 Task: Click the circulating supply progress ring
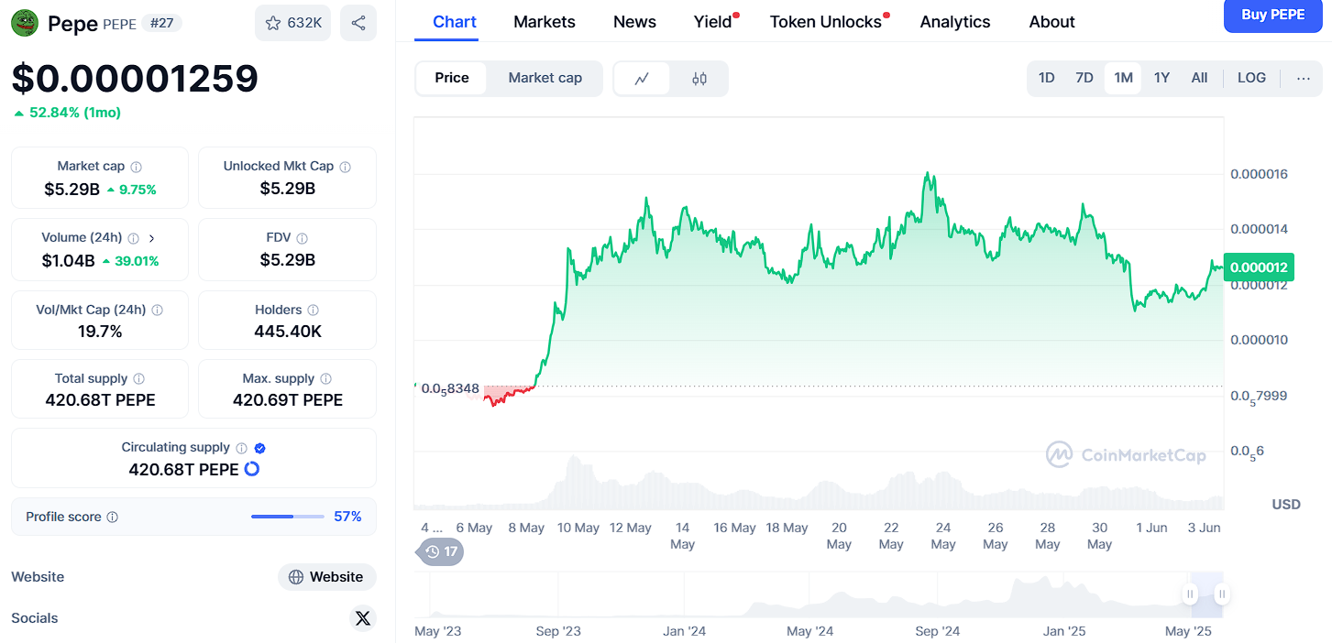point(252,469)
